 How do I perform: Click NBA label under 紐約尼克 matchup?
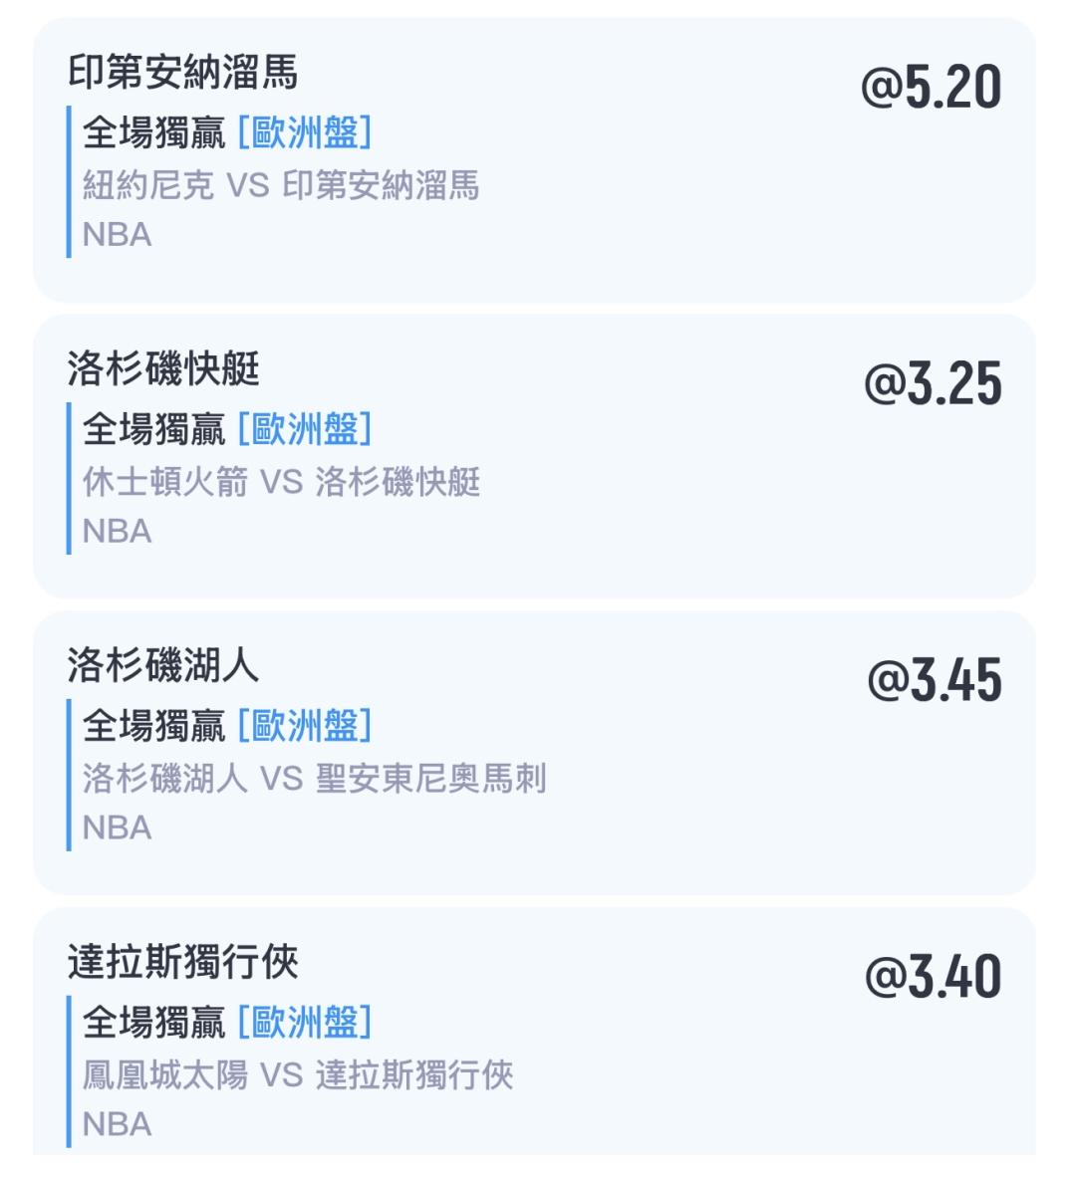117,235
